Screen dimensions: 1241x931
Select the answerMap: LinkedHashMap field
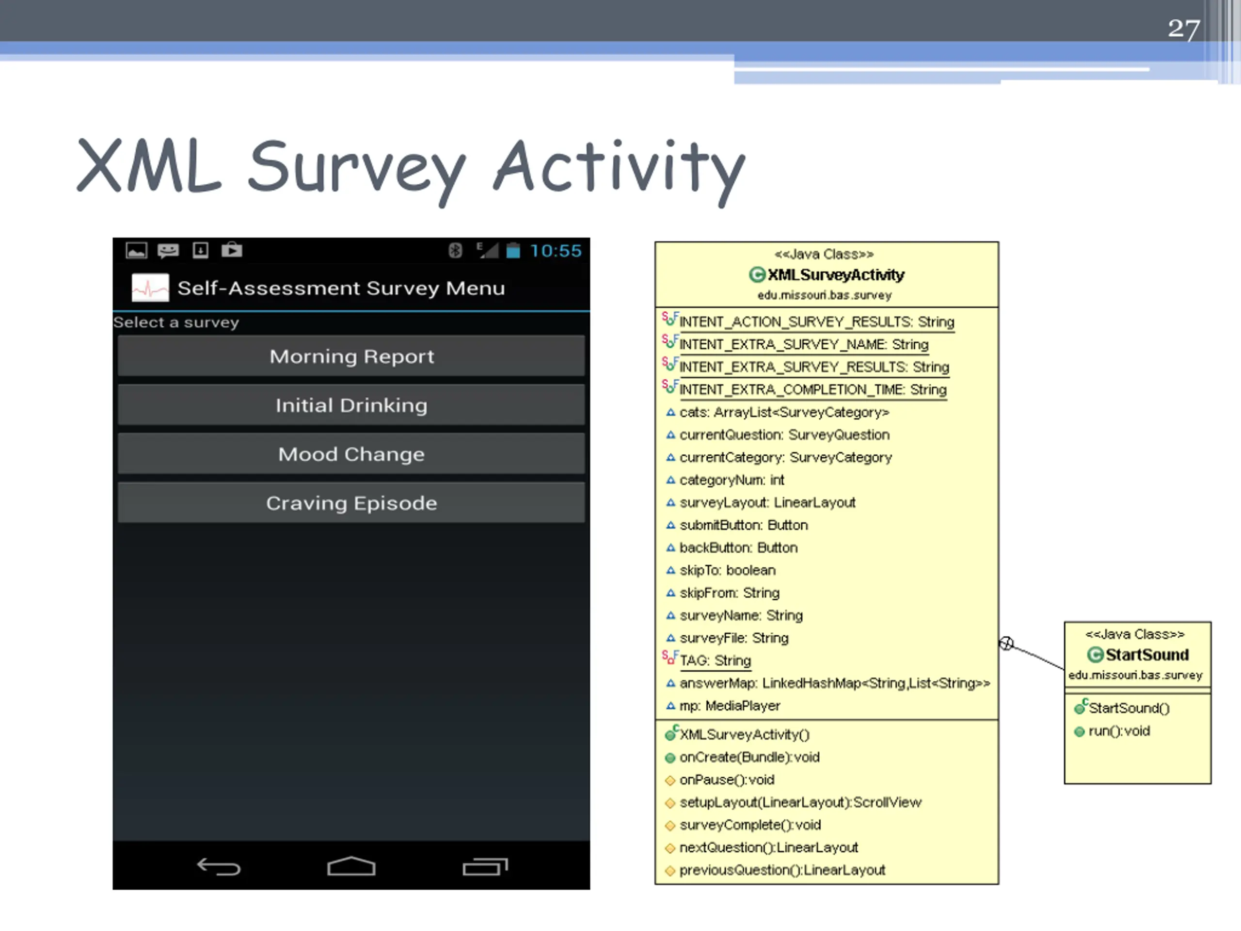[835, 683]
